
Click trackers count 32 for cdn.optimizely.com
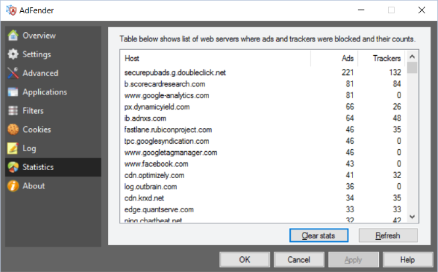[397, 175]
